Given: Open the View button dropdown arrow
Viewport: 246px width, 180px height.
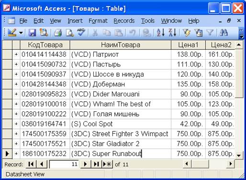Looking at the screenshot, I should 21,33.
